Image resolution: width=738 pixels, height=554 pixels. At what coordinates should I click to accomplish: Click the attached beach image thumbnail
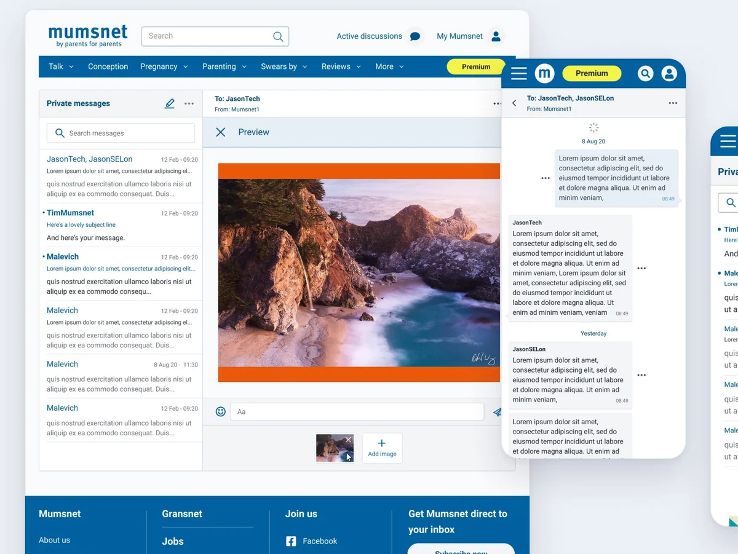(x=335, y=448)
